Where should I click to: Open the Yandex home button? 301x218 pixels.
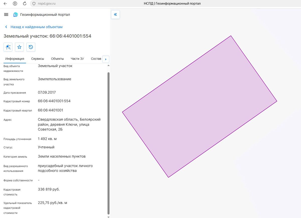pos(15,4)
